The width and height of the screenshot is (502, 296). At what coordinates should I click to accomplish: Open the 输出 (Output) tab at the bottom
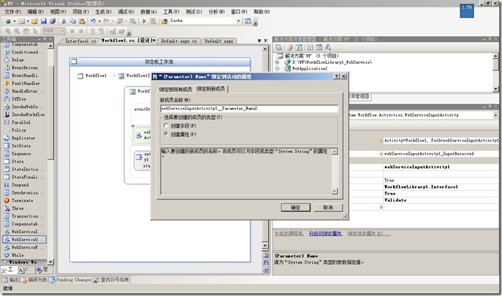pos(11,280)
